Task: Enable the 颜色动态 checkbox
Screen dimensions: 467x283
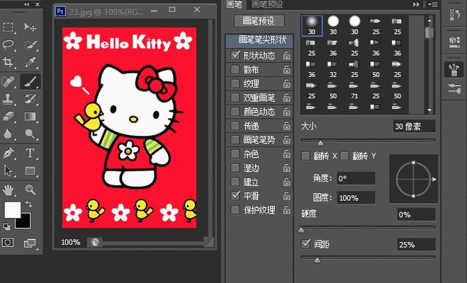Action: (235, 112)
